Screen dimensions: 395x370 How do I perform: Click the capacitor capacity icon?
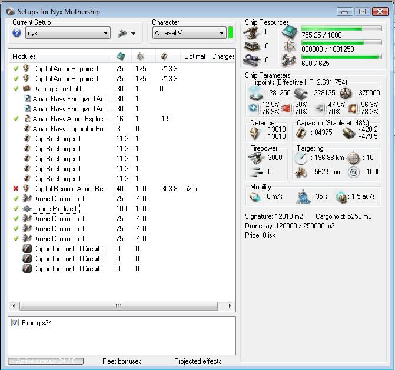click(301, 132)
